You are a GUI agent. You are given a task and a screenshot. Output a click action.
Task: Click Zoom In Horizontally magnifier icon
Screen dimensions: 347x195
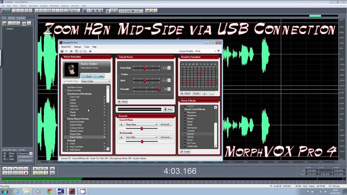(x=35, y=169)
